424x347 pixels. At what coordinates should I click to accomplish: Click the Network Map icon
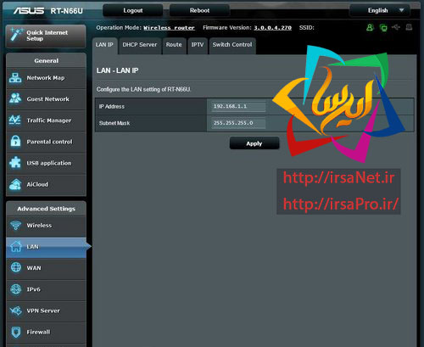pos(15,78)
